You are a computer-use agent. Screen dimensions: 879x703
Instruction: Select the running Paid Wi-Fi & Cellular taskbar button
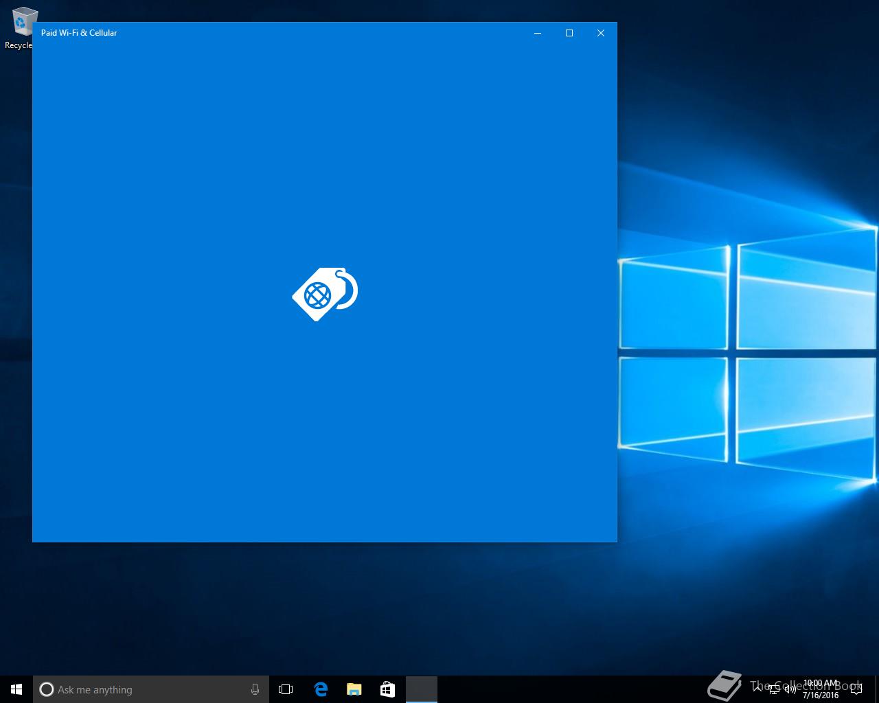pos(421,689)
